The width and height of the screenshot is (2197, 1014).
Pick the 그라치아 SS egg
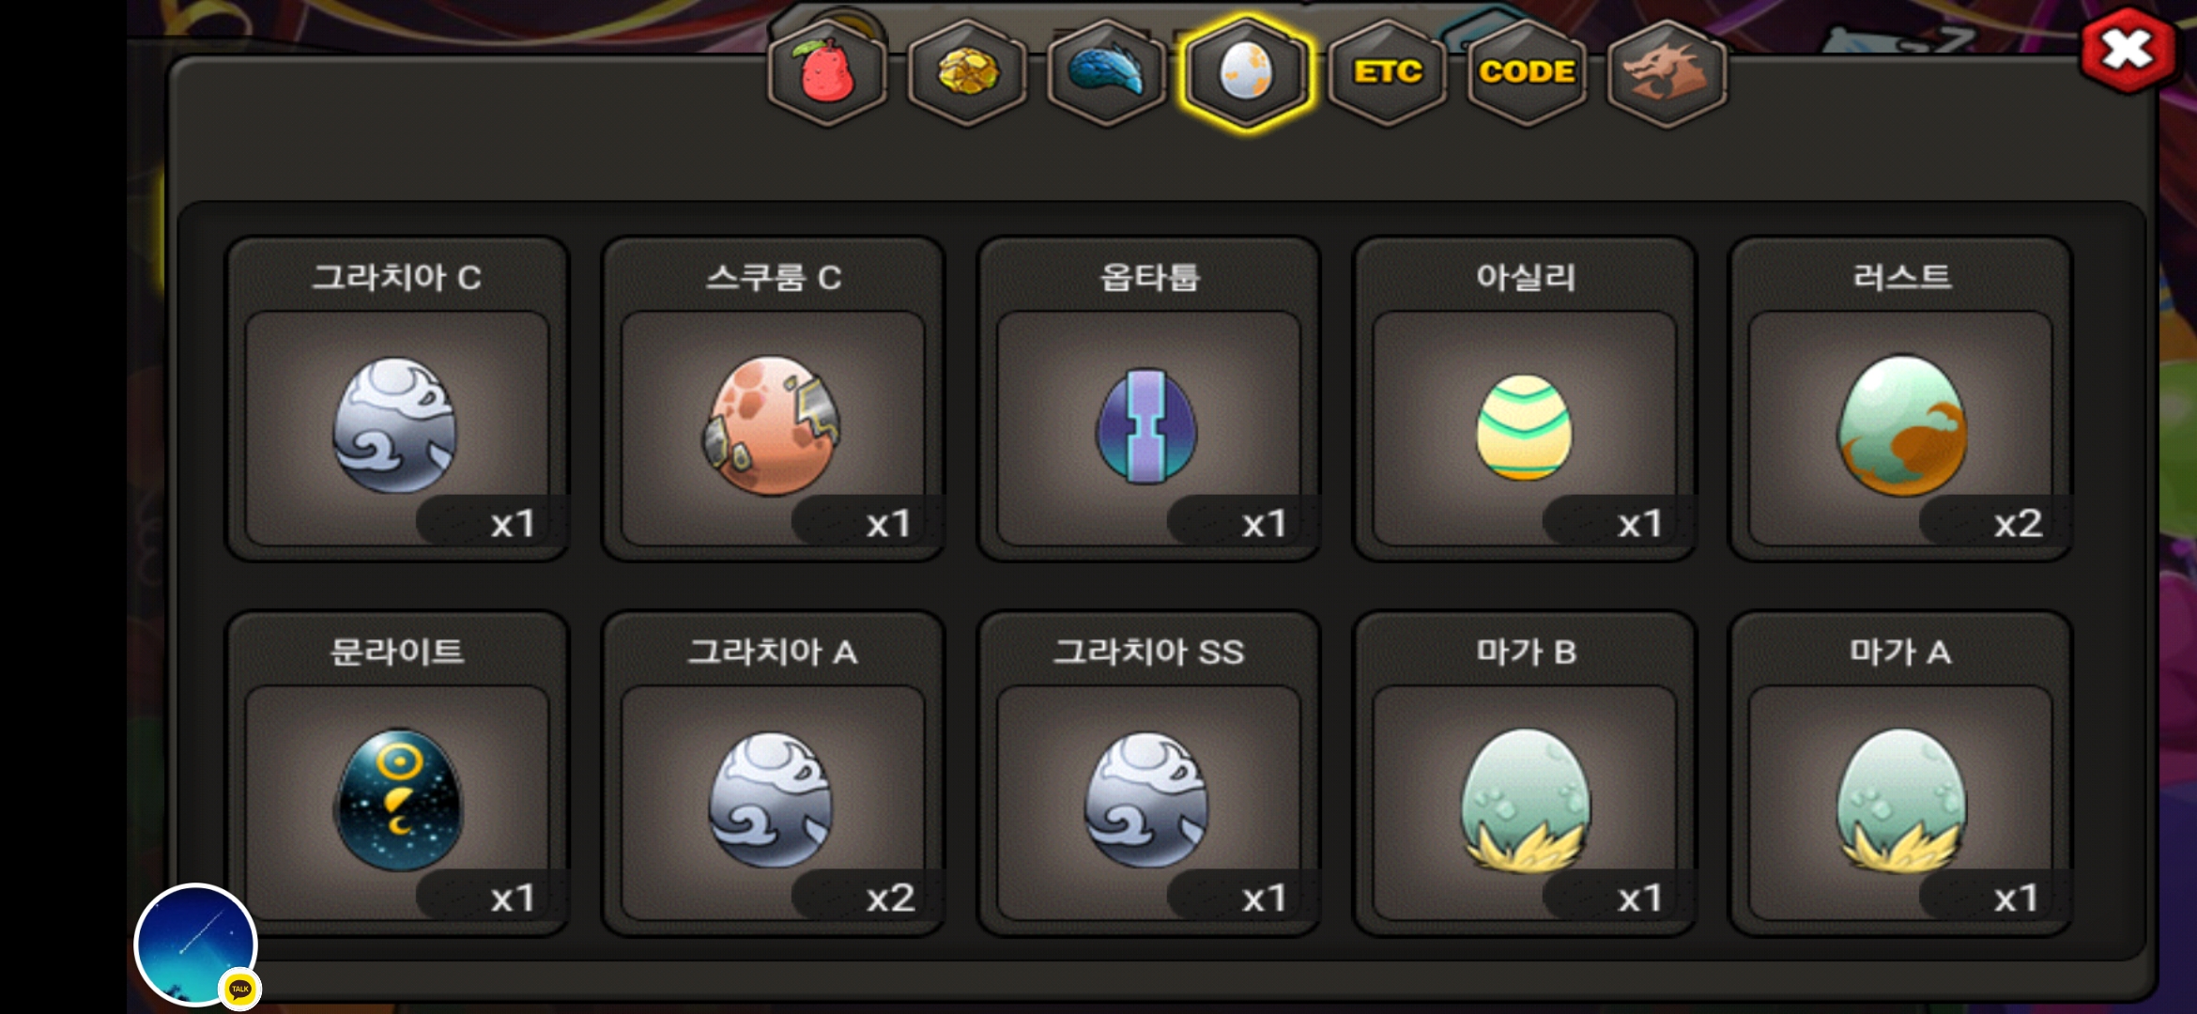1148,774
